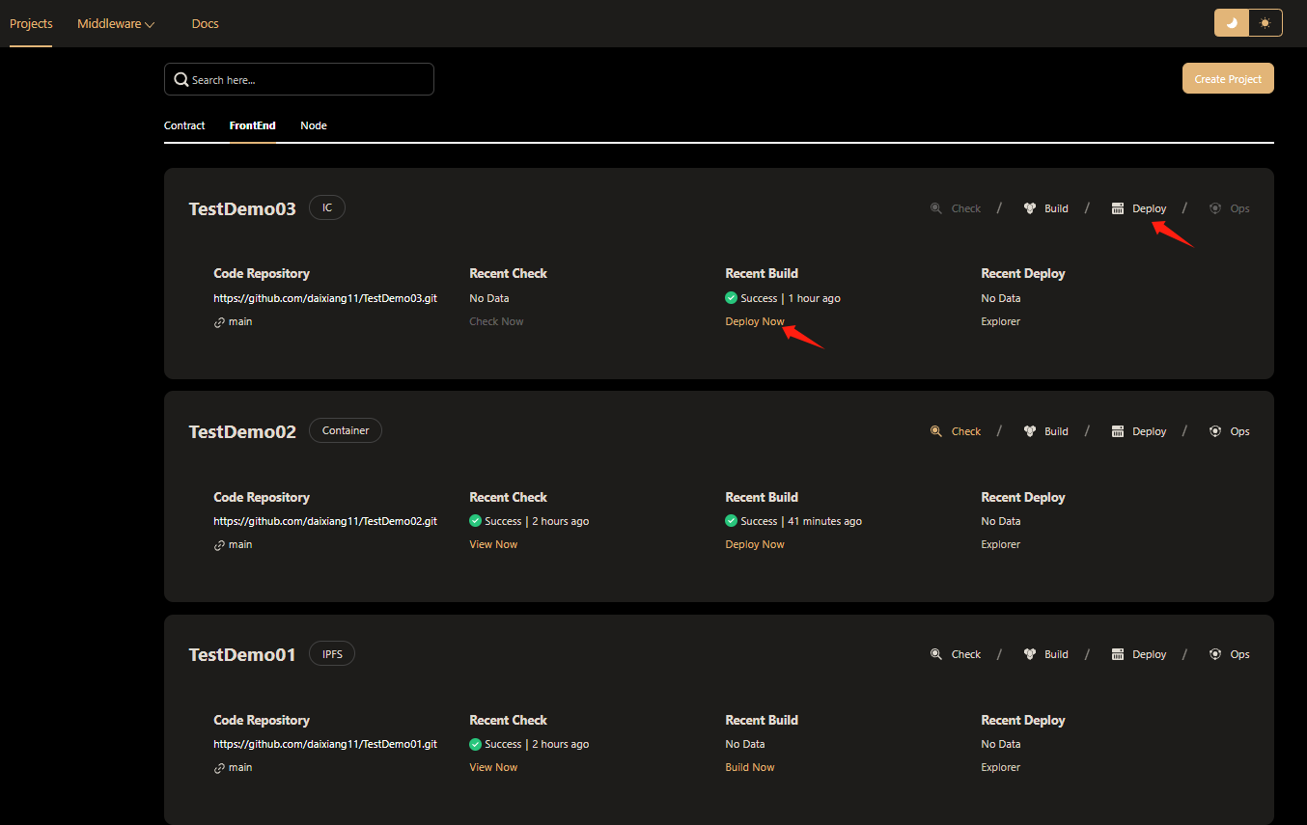Click the Ops icon for TestDemo03

1215,208
